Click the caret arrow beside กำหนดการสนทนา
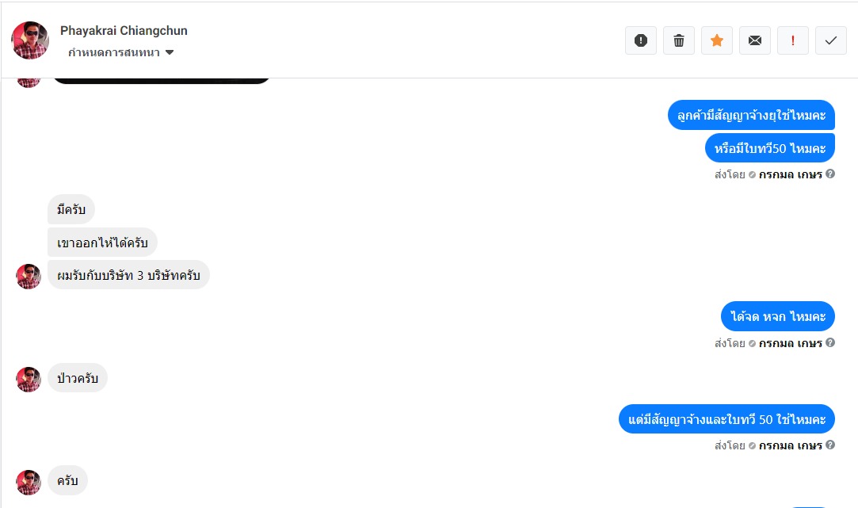The width and height of the screenshot is (858, 508). tap(170, 53)
